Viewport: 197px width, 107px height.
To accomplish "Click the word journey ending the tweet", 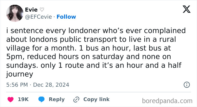I will [x=20, y=74].
